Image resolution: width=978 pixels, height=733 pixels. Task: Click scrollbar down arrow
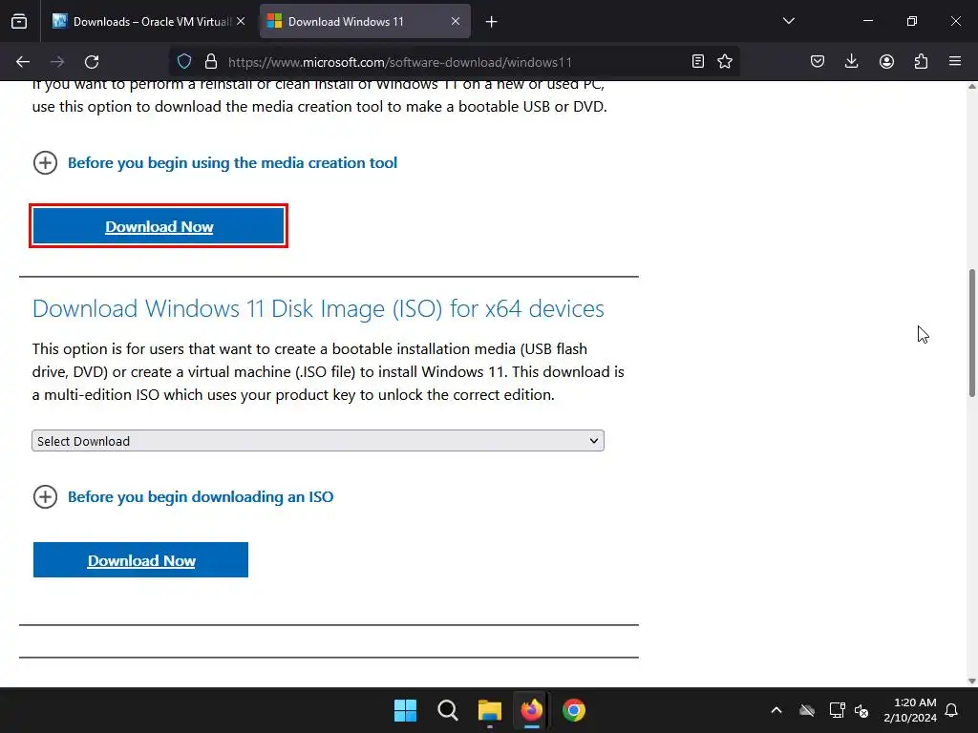tap(971, 681)
